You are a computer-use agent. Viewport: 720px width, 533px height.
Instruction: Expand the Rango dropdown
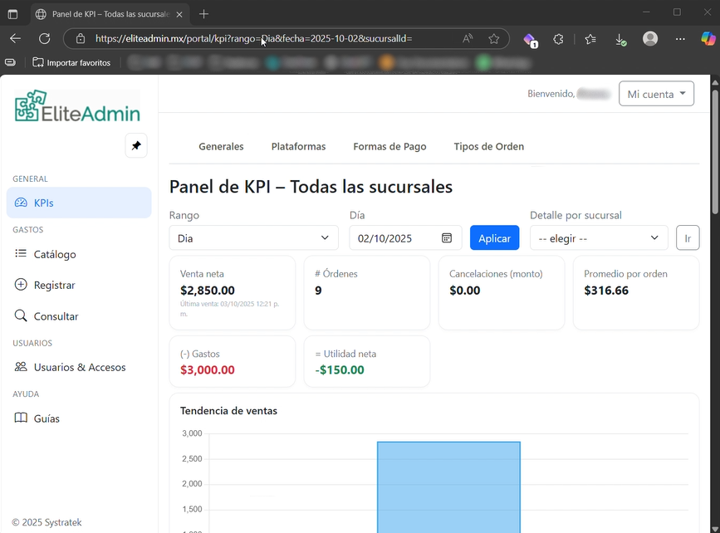253,238
